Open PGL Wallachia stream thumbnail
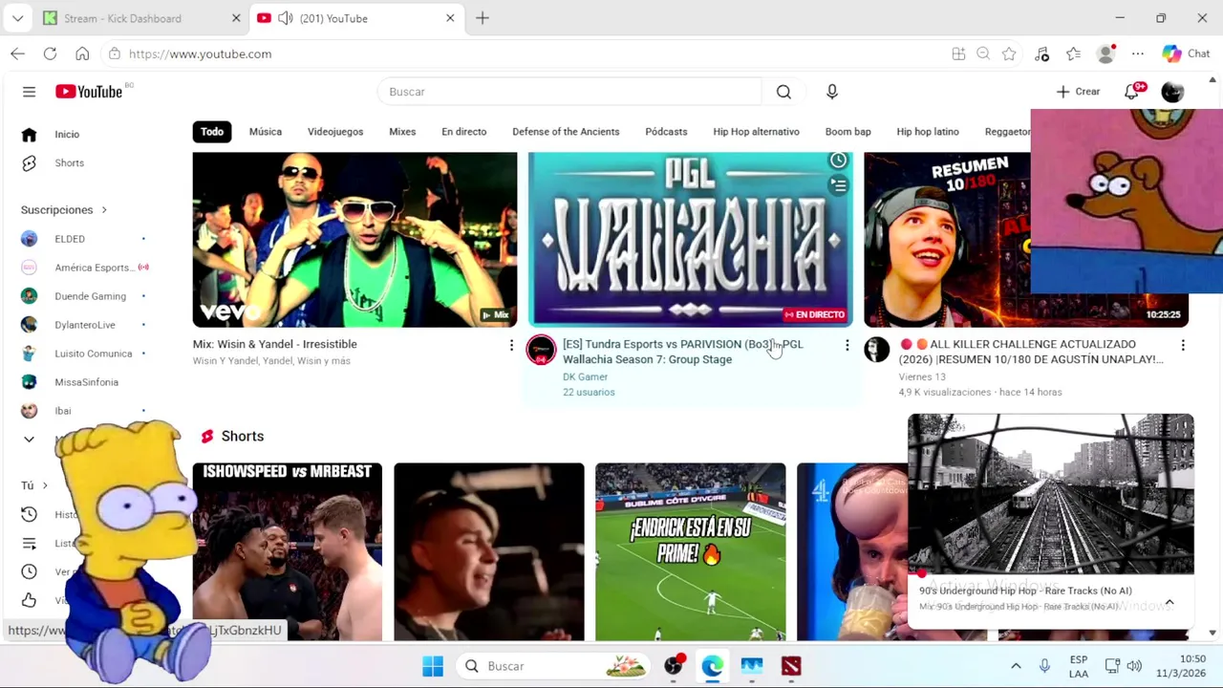1223x688 pixels. [690, 239]
